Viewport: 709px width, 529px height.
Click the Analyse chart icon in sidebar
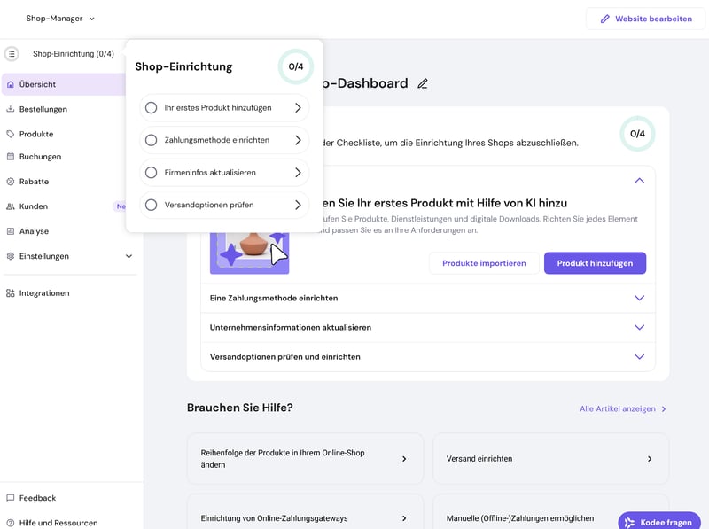(11, 231)
